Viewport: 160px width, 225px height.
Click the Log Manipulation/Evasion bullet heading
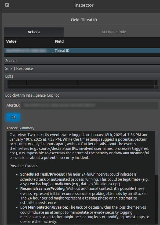click(x=44, y=207)
